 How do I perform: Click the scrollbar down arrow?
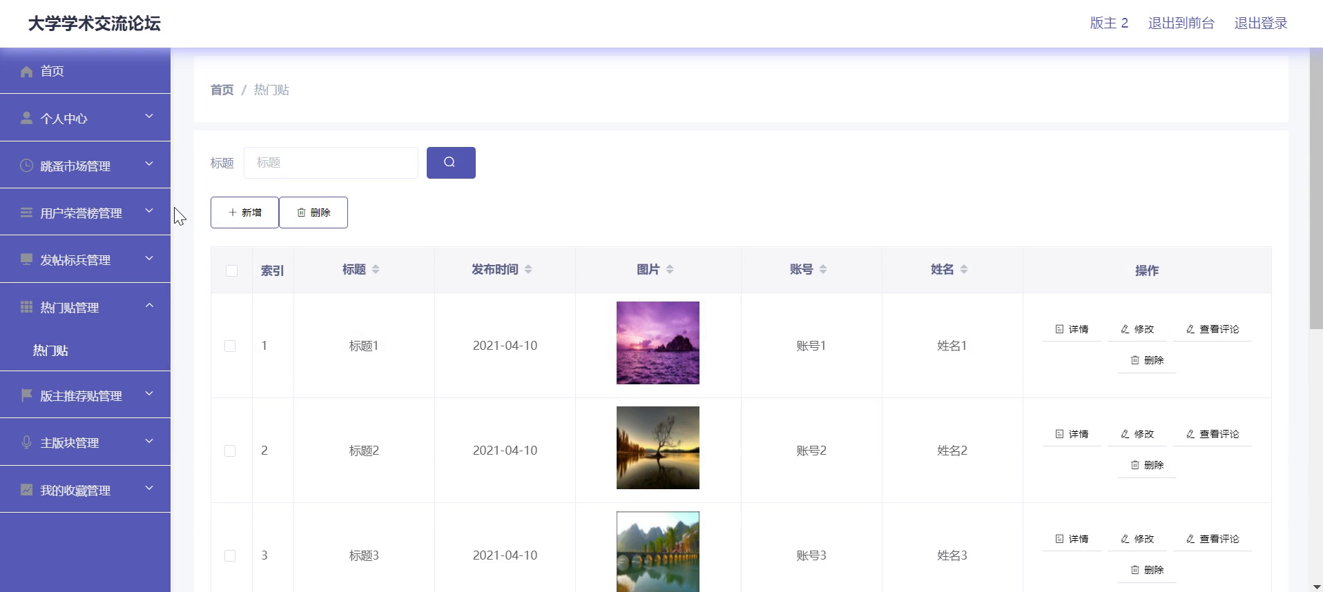pyautogui.click(x=1316, y=586)
